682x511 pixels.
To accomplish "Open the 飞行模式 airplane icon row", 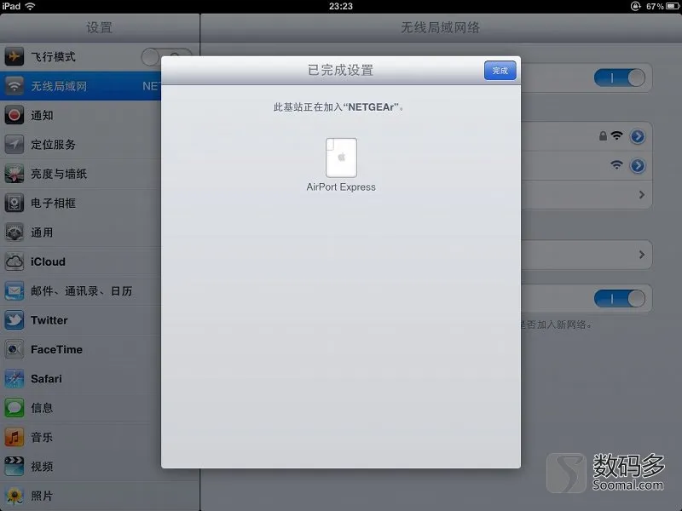I will coord(14,56).
